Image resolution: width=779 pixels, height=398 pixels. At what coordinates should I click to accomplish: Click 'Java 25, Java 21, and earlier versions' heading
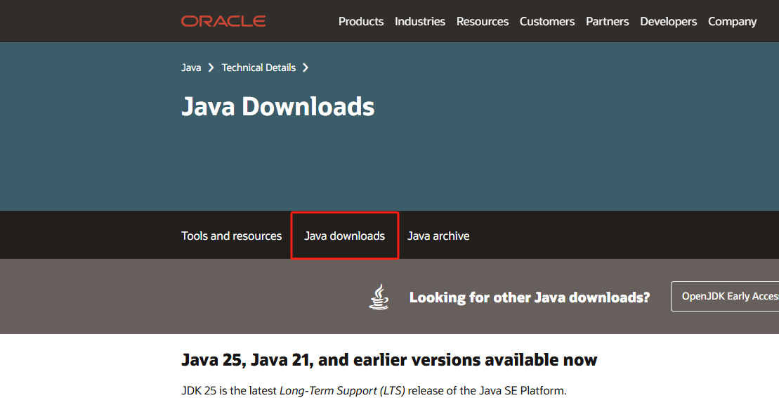pos(389,360)
